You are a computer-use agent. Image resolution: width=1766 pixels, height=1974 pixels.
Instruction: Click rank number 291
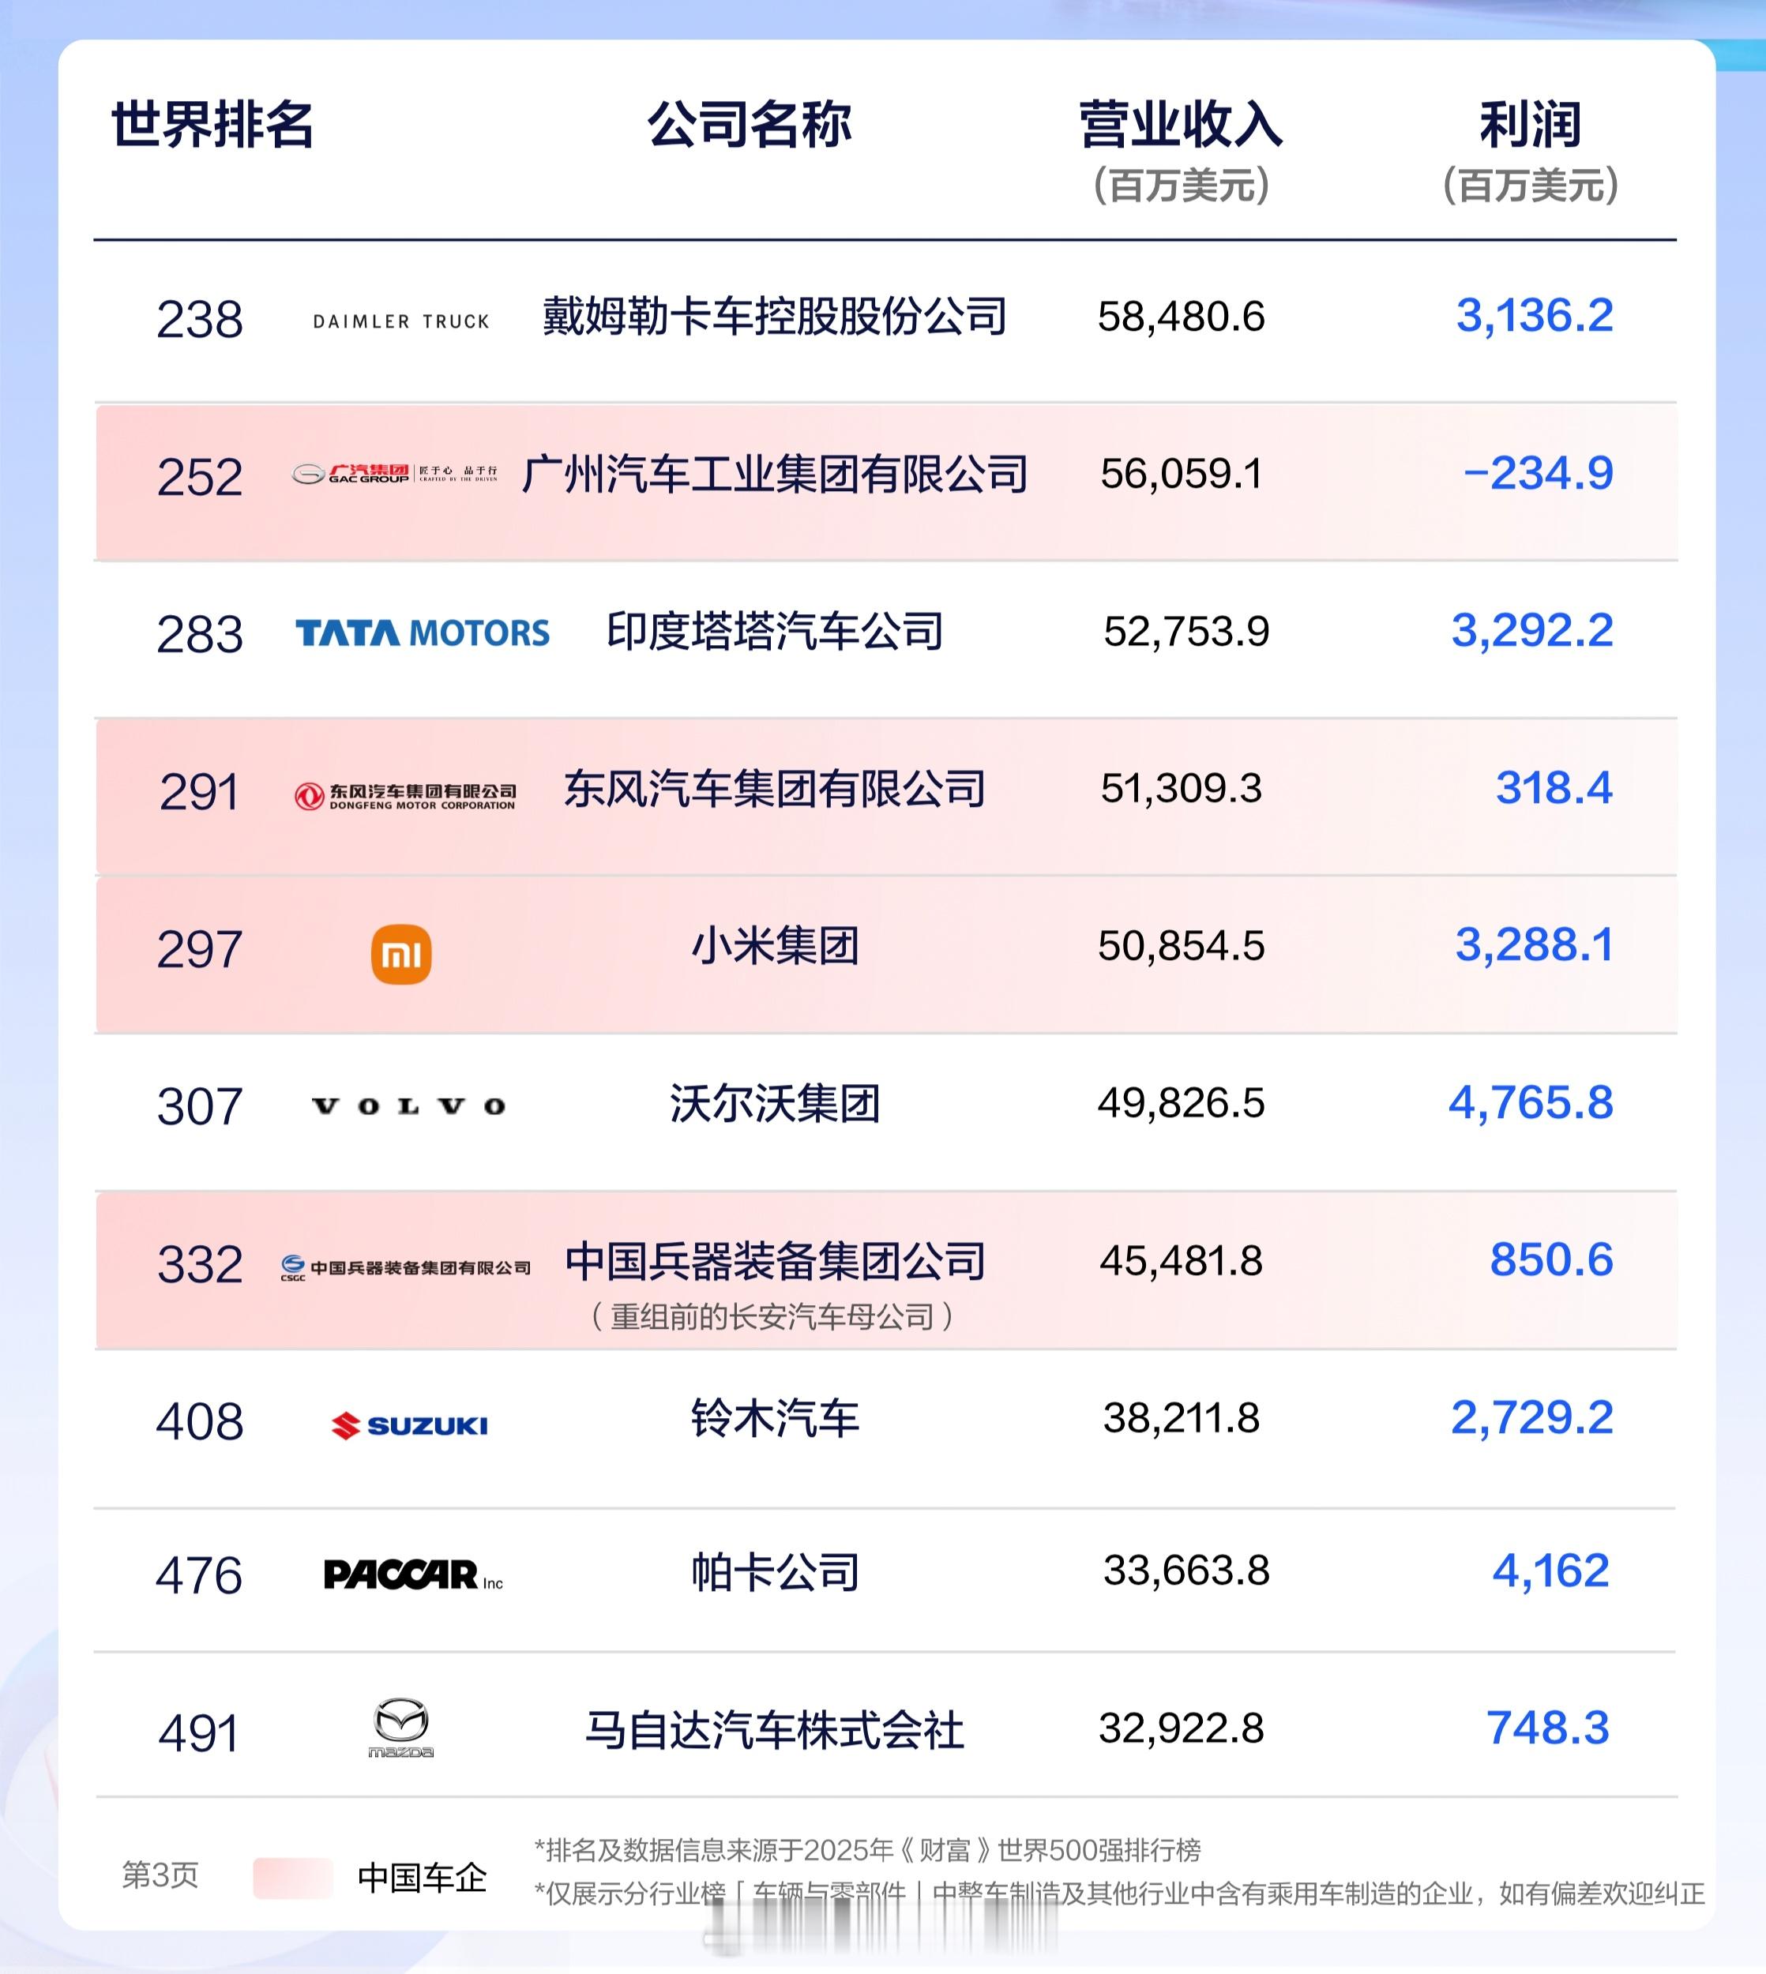pyautogui.click(x=199, y=793)
